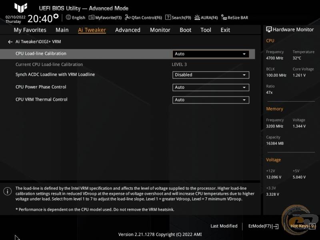
Task: Select the CPU VRM Thermal Control label
Action: [x=42, y=99]
